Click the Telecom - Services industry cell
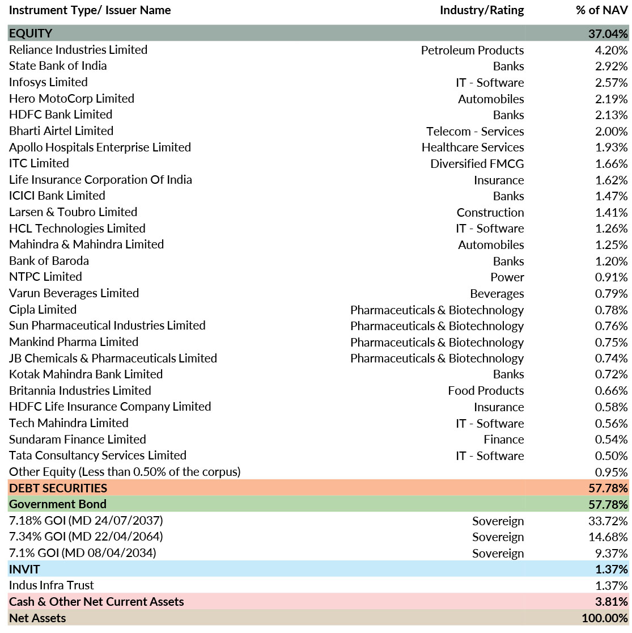 click(x=475, y=132)
